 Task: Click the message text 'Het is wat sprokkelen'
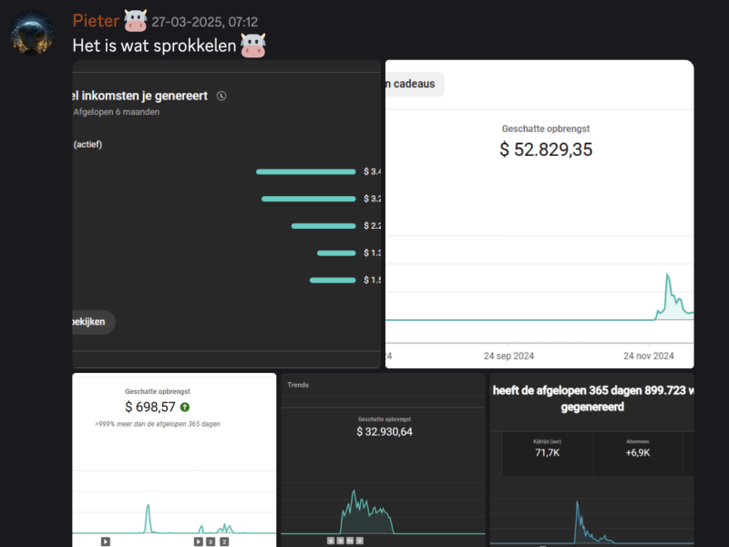154,46
